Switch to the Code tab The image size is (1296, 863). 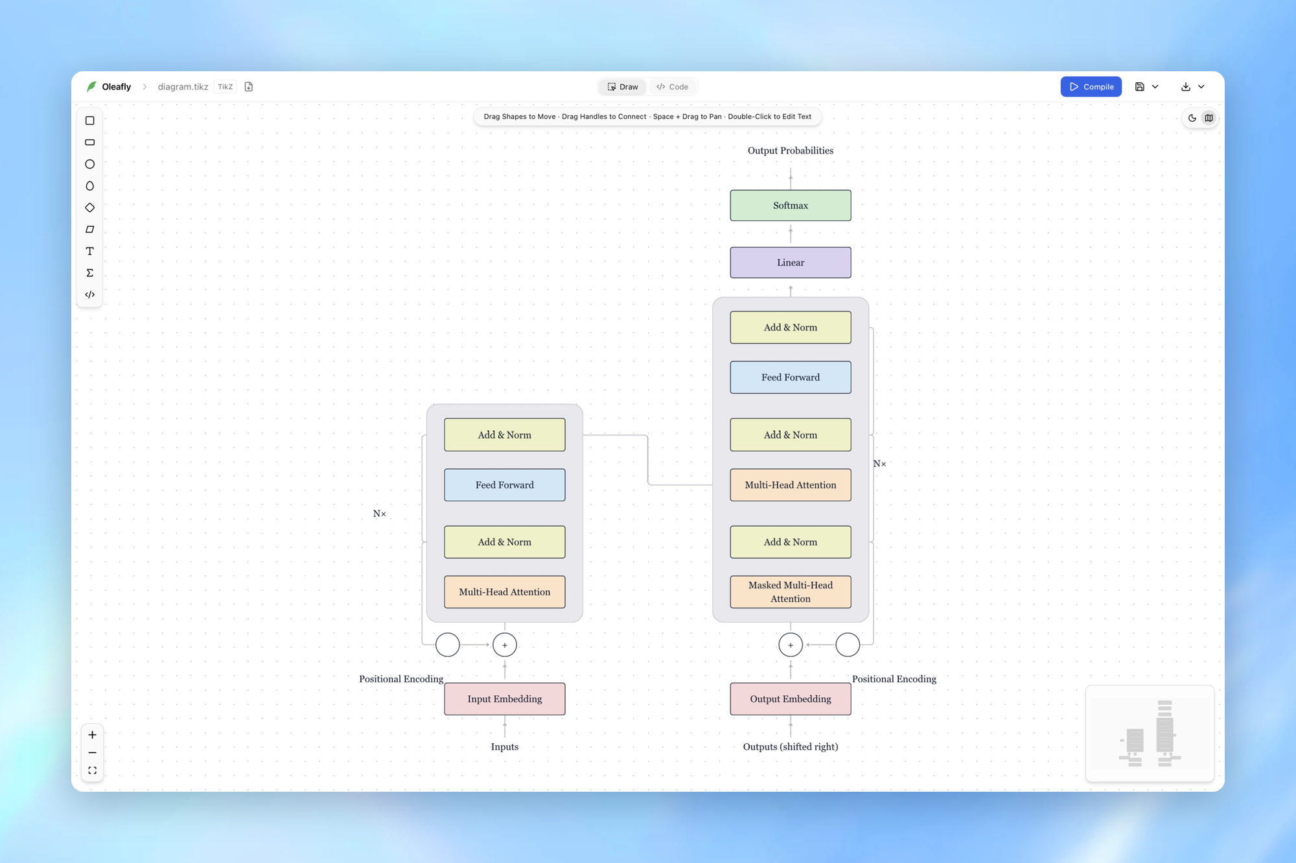click(673, 87)
